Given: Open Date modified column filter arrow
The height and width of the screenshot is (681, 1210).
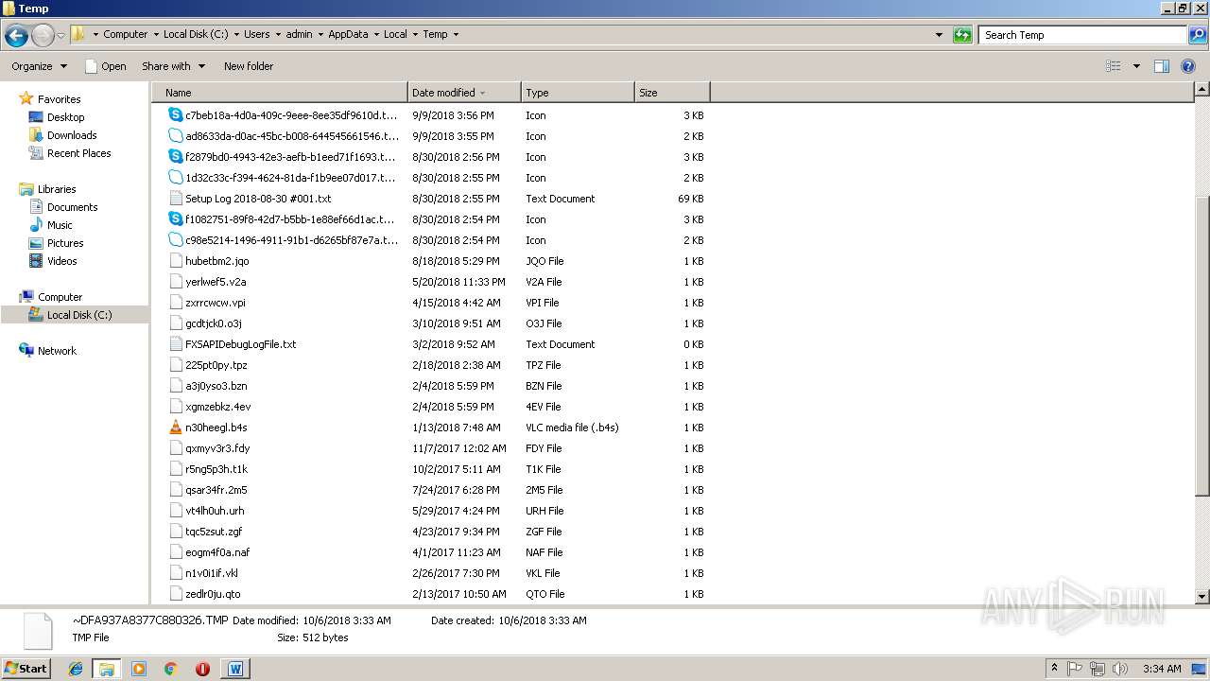Looking at the screenshot, I should (x=483, y=93).
